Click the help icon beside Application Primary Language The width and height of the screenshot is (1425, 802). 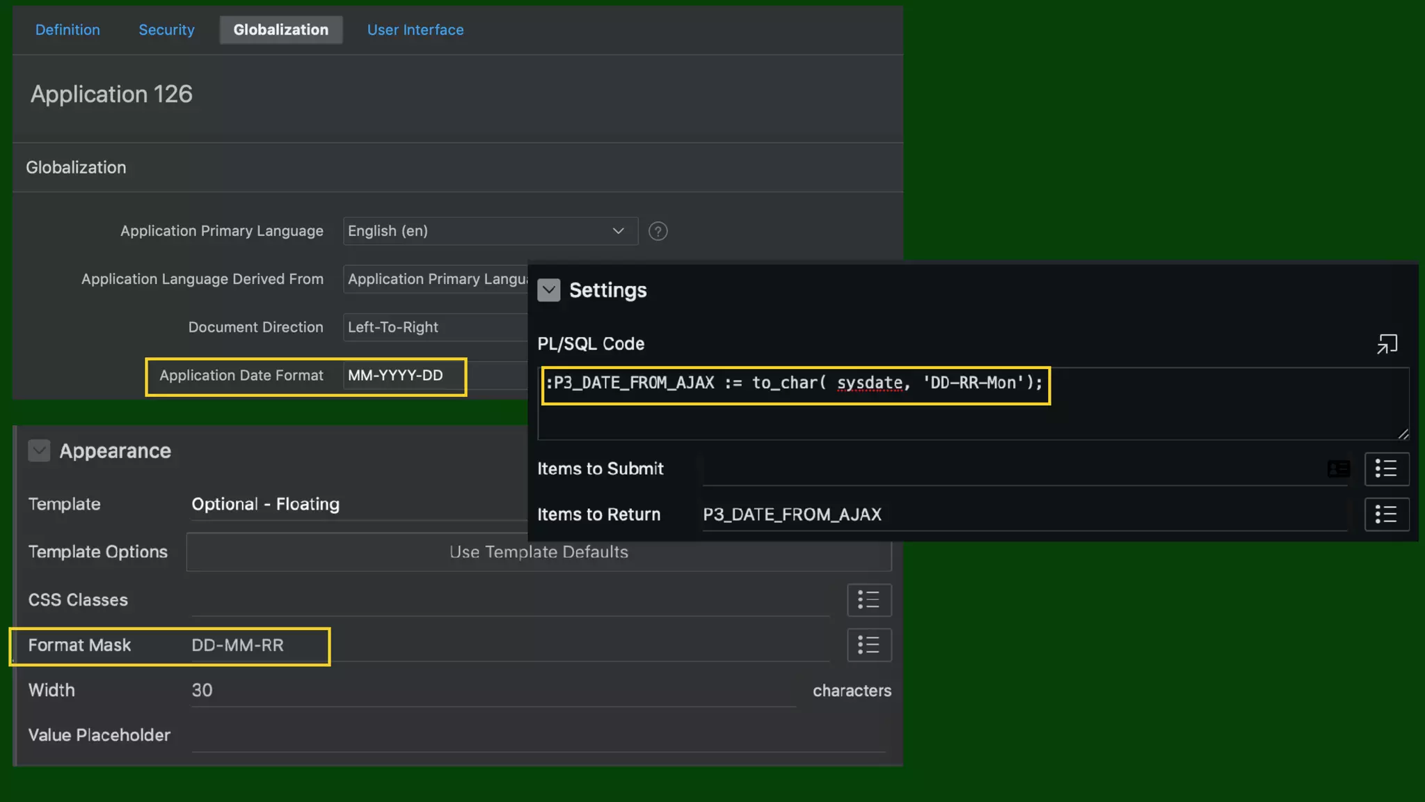click(658, 231)
